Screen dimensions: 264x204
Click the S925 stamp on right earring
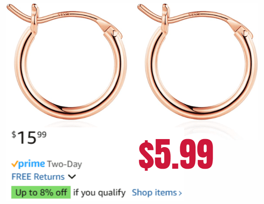(x=194, y=14)
